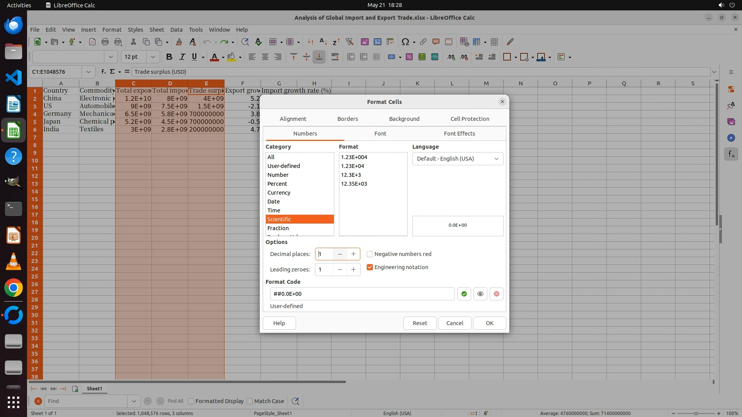This screenshot has height=417, width=742.
Task: Click the Sort Ascending toolbar icon
Action: pos(323,42)
